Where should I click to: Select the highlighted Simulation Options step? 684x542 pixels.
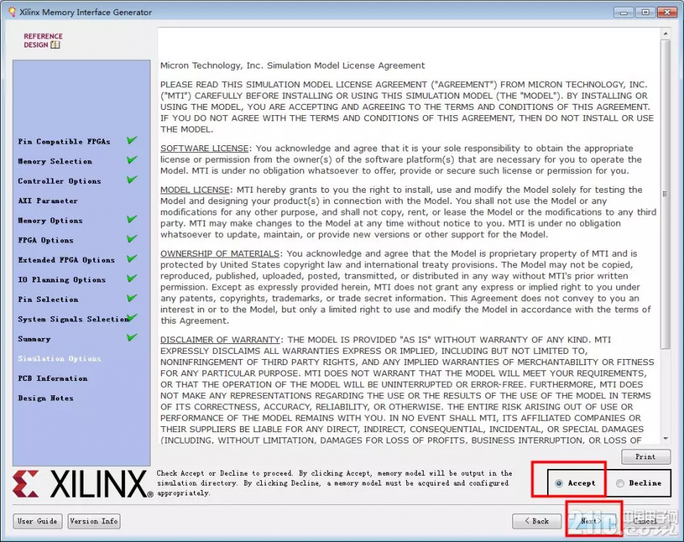pos(59,358)
